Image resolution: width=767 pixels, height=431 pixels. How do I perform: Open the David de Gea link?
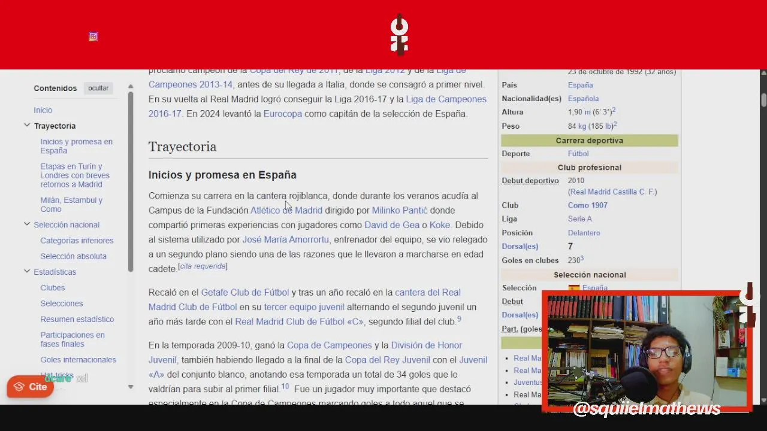click(392, 225)
